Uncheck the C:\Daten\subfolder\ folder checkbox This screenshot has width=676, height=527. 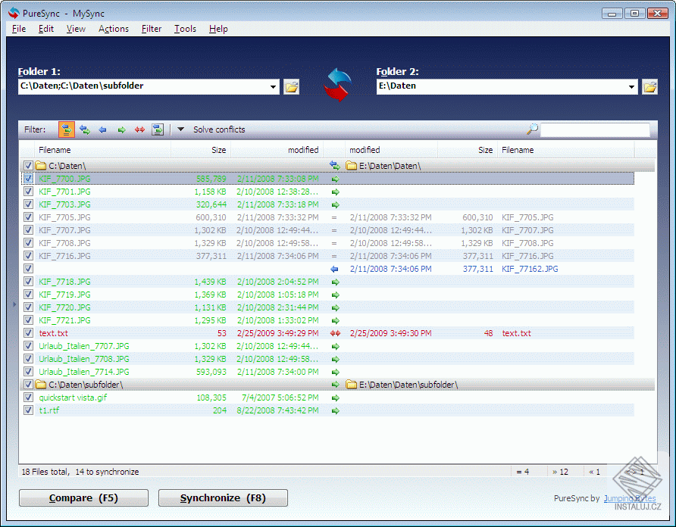28,385
